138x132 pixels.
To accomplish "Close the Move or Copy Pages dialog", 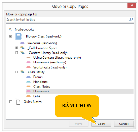I will tap(131, 5).
